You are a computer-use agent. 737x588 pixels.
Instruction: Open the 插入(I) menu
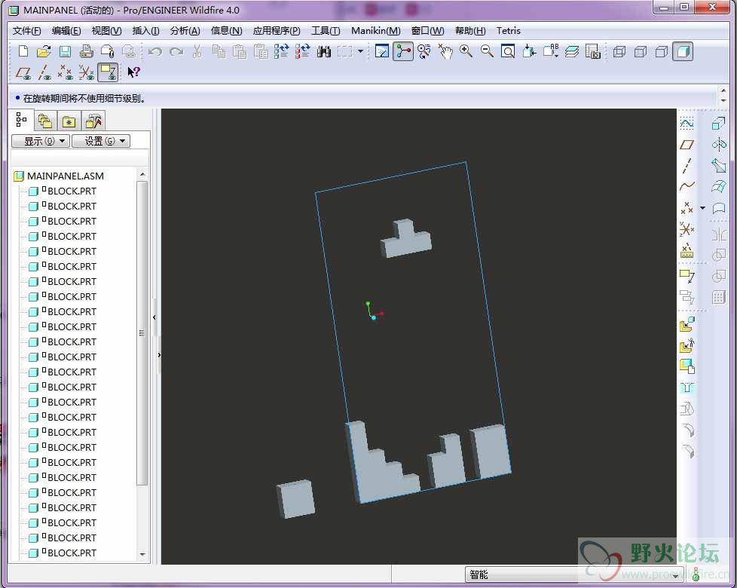(x=145, y=31)
